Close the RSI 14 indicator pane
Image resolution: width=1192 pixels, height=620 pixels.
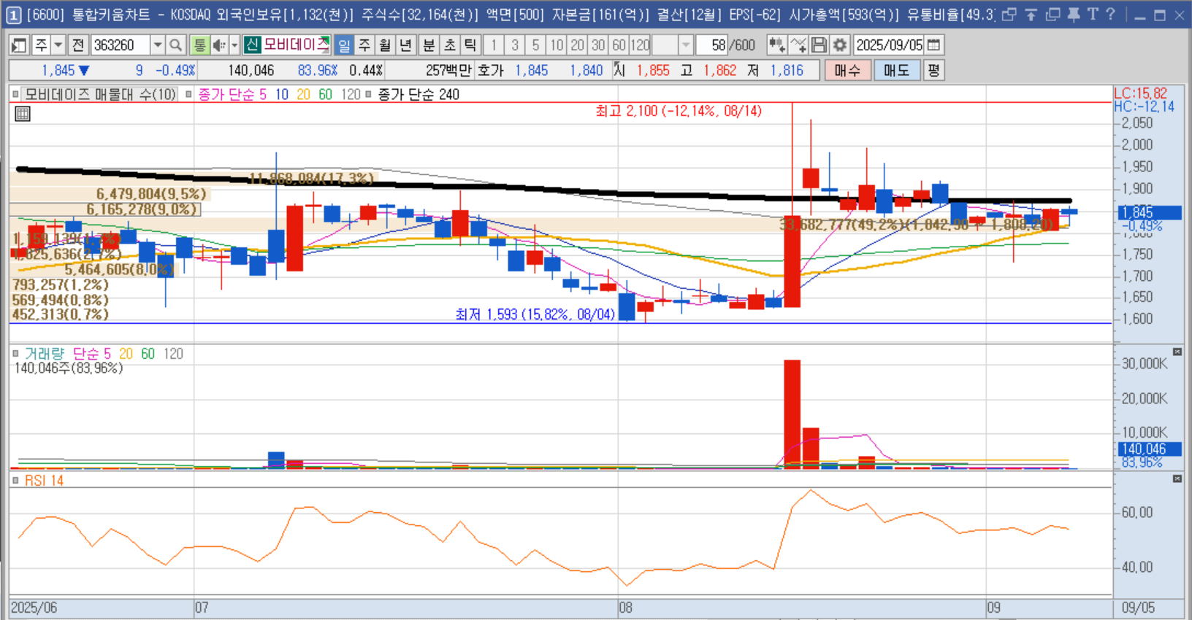(x=1177, y=479)
